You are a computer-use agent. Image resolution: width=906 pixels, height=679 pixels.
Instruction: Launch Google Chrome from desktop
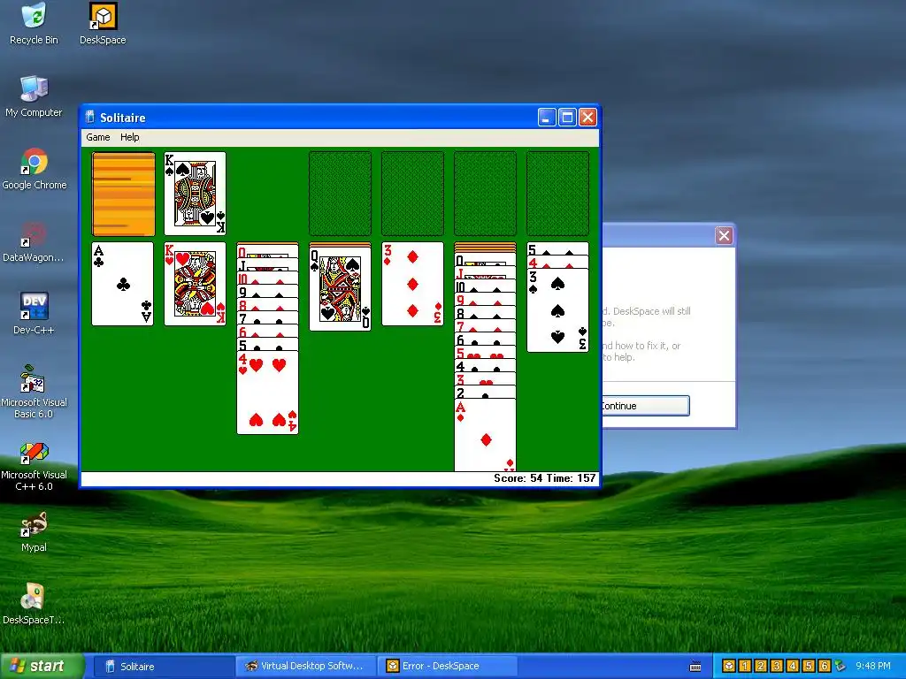point(35,169)
